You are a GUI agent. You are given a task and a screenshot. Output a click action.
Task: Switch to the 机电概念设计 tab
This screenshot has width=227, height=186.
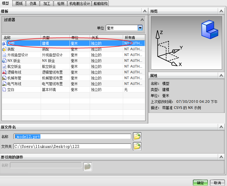(80, 3)
